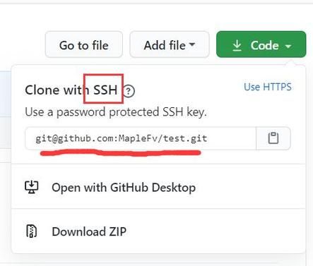Image resolution: width=313 pixels, height=266 pixels.
Task: Focus the git@github.com SSH URL field
Action: [141, 138]
